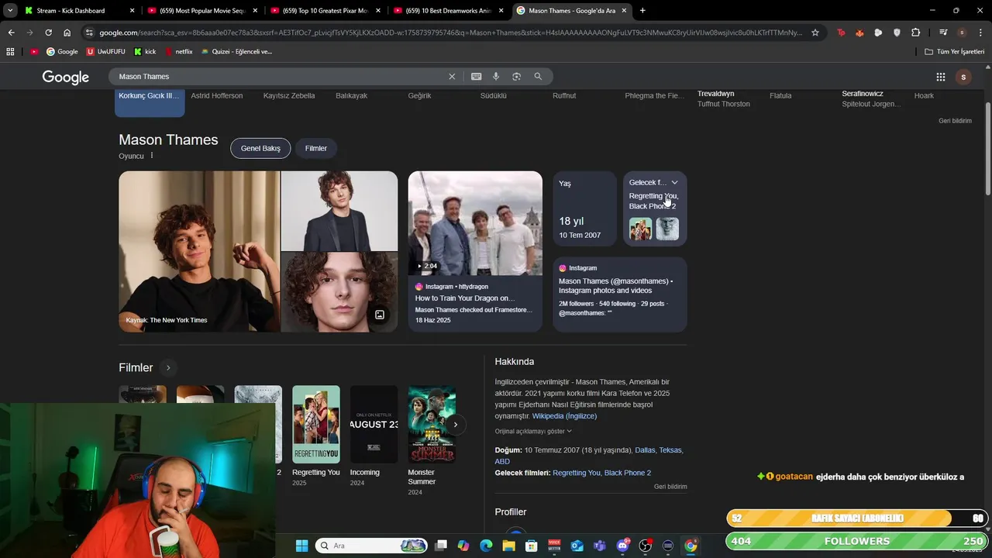Open the kick bookmark

(x=145, y=51)
